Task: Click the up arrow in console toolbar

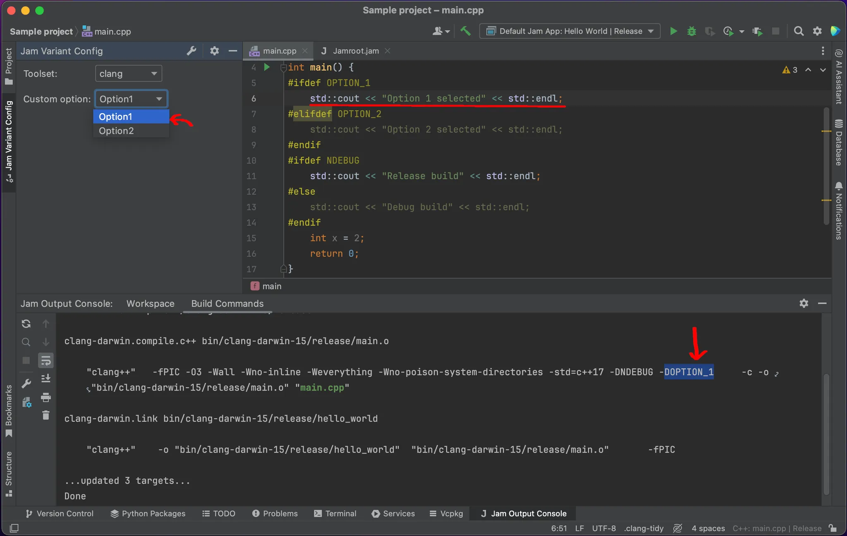Action: [46, 324]
